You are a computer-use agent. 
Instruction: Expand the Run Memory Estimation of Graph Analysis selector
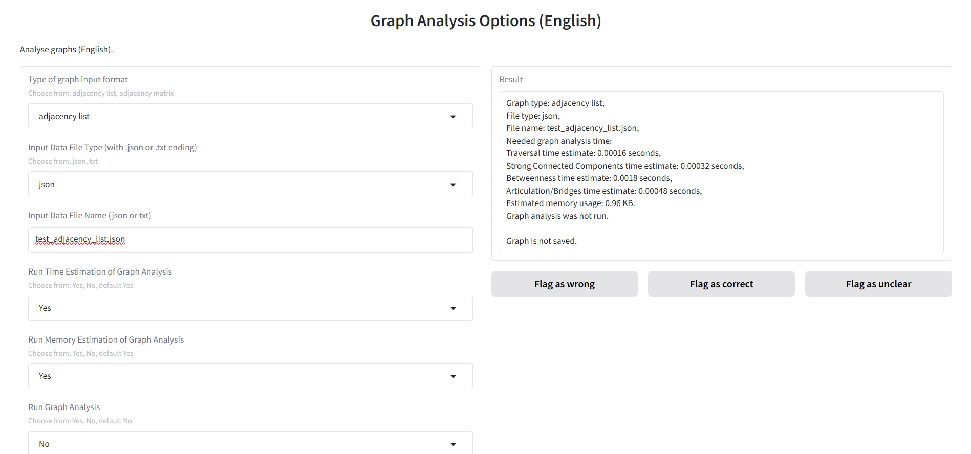click(x=241, y=376)
